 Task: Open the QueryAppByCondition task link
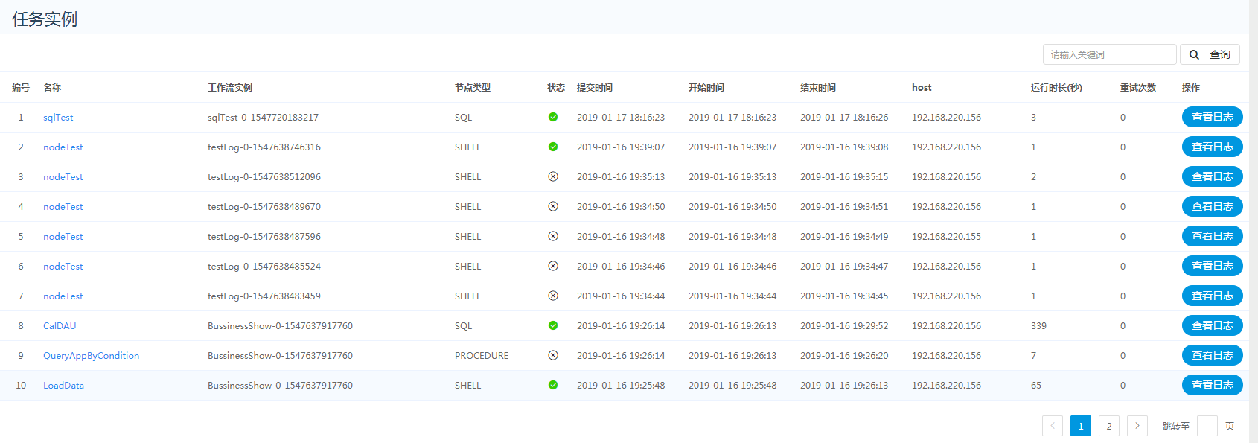(x=91, y=356)
